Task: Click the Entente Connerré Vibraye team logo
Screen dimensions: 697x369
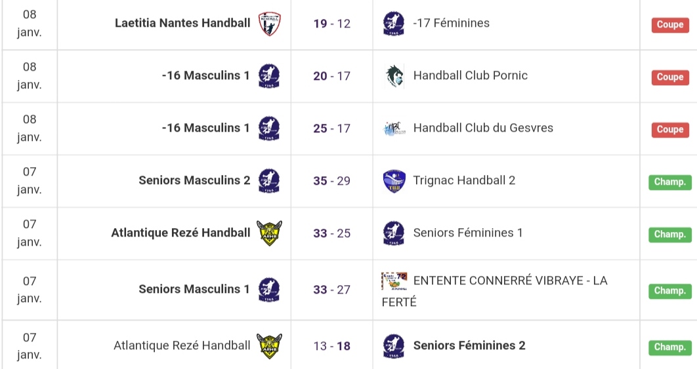Action: [394, 281]
